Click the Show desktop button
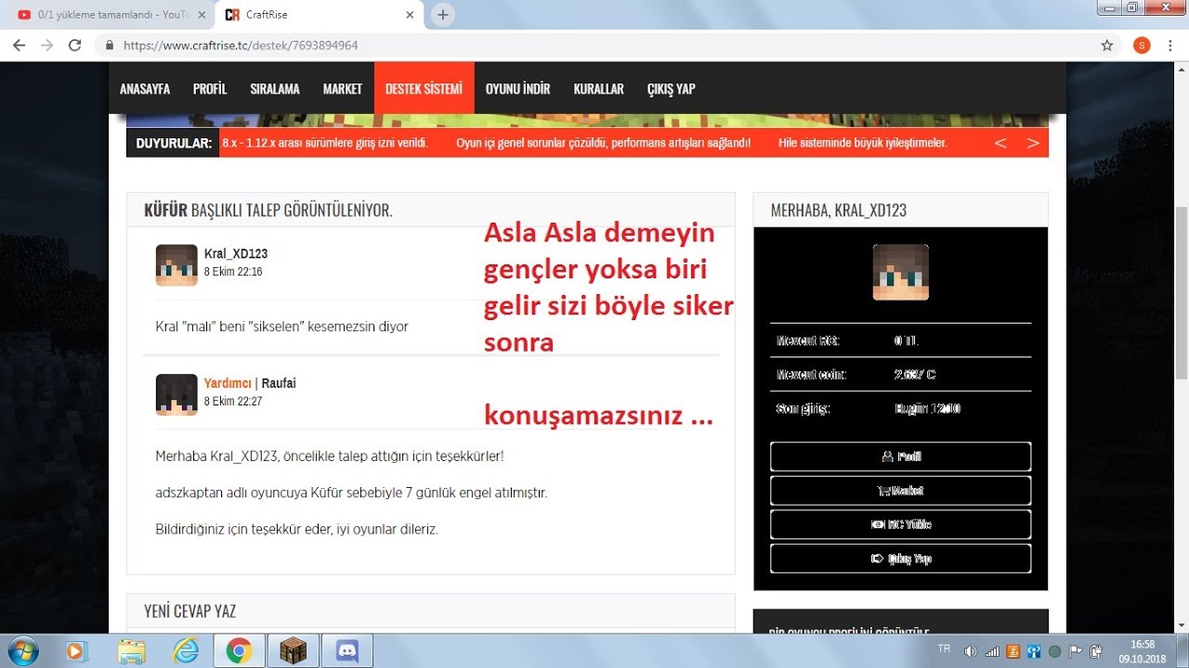 pos(1182,651)
